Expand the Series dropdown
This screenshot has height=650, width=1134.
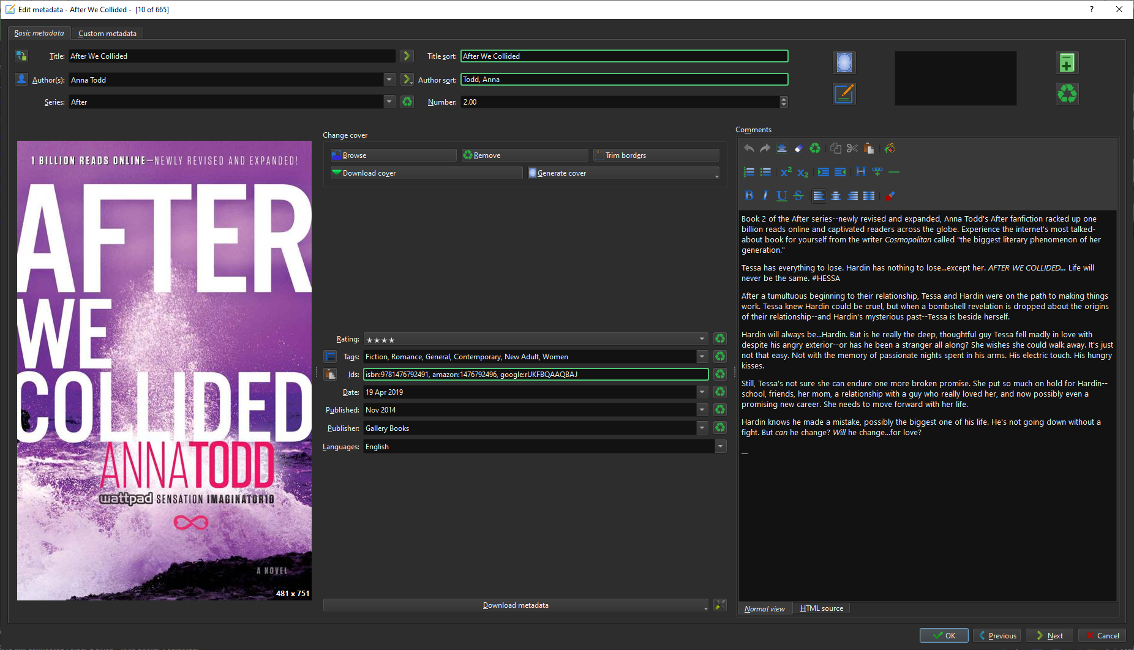pos(389,102)
